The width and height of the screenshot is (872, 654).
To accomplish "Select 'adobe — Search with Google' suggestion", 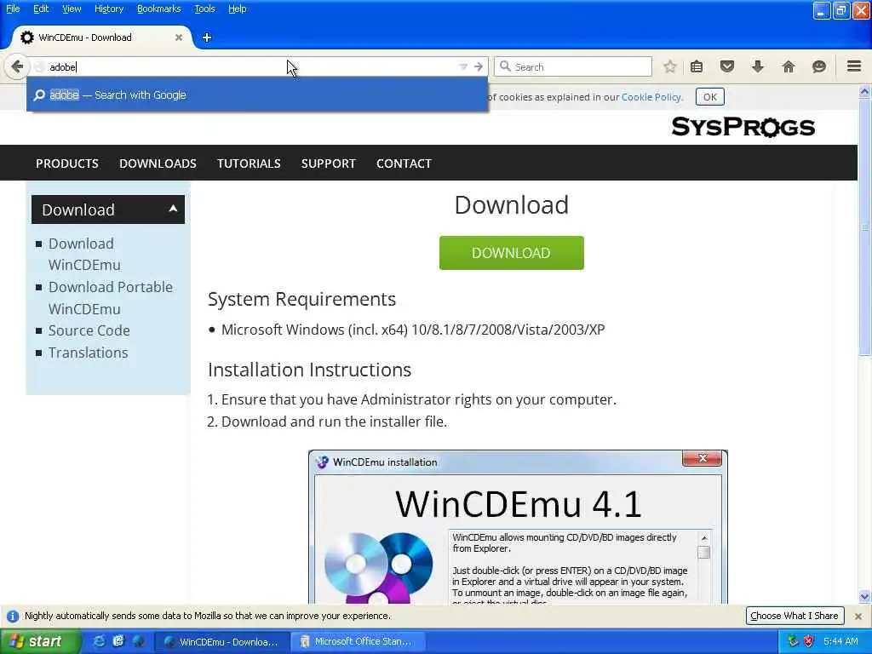I will click(x=257, y=95).
